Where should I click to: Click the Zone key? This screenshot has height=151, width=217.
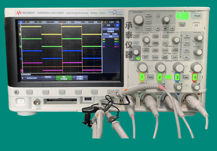[136, 43]
